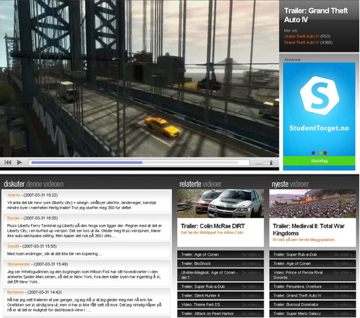Open Grand Theft Auto IV (PS3) link
The width and height of the screenshot is (360, 318).
tap(307, 37)
